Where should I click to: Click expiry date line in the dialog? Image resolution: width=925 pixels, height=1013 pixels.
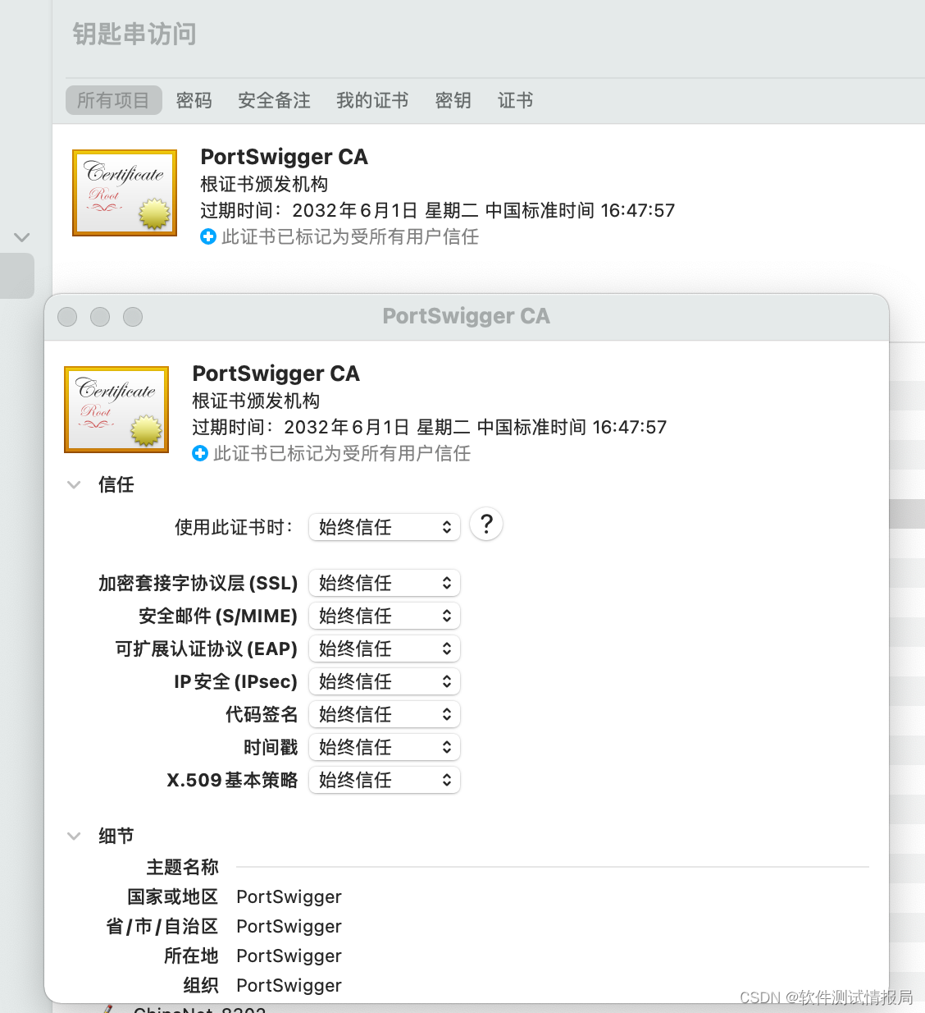[x=430, y=427]
